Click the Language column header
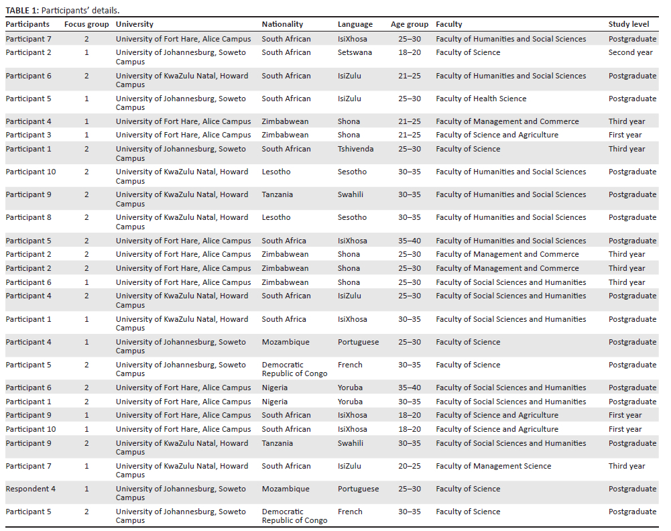671x531 pixels. tap(355, 24)
